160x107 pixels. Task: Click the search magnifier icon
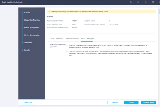(146, 2)
